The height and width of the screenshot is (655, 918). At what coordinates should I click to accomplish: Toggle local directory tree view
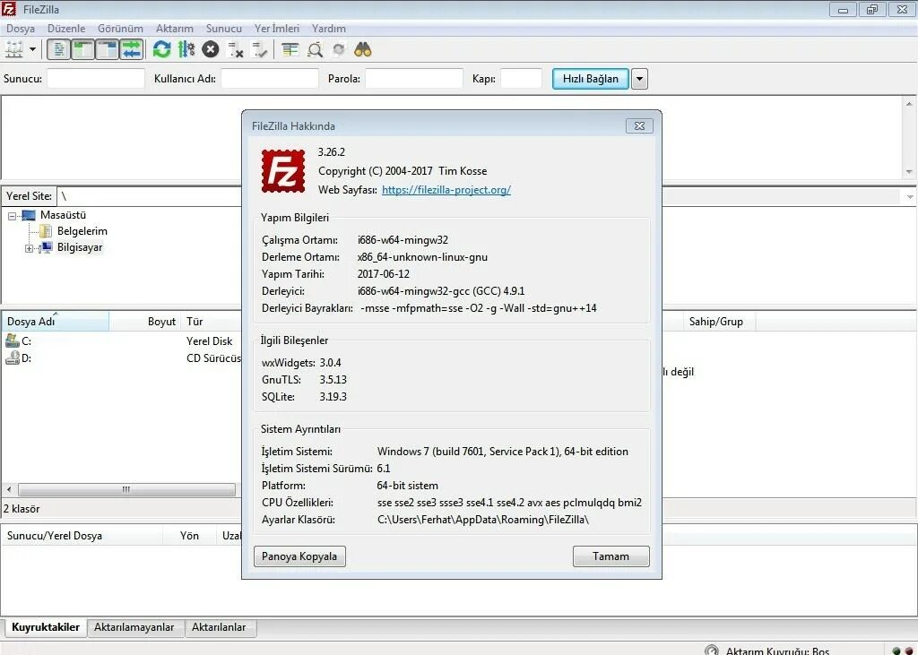(x=82, y=50)
